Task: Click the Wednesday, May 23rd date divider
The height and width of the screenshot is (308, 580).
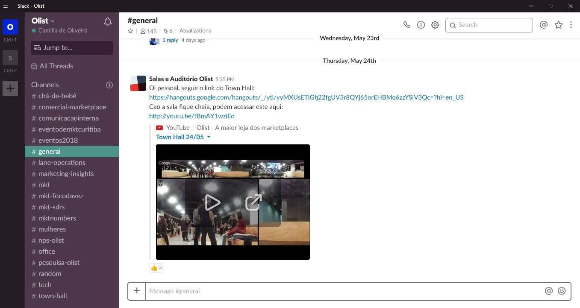Action: (x=349, y=38)
